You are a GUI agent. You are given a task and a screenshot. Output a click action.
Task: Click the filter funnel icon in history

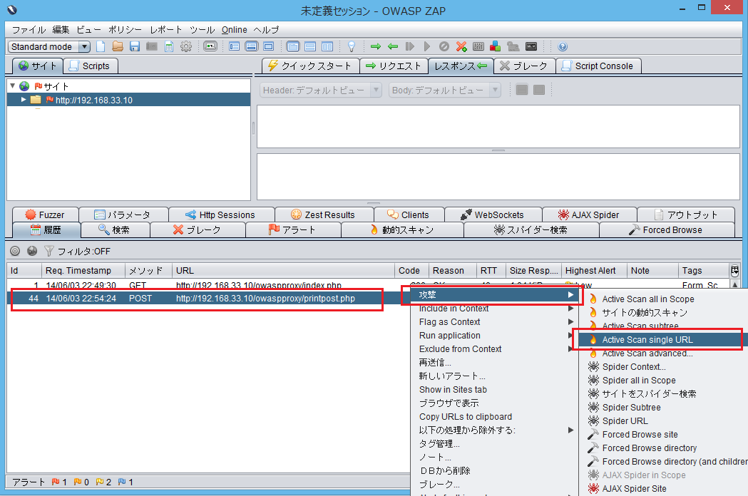48,251
